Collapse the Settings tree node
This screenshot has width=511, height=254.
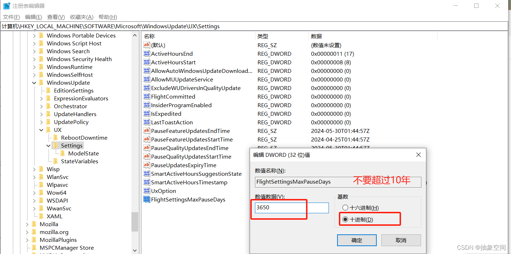[x=49, y=145]
